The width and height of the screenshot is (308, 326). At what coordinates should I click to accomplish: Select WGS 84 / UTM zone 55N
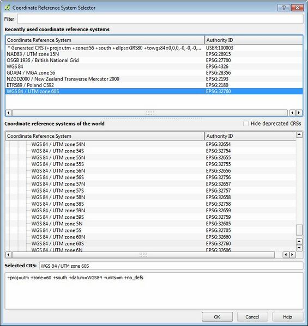[58, 158]
